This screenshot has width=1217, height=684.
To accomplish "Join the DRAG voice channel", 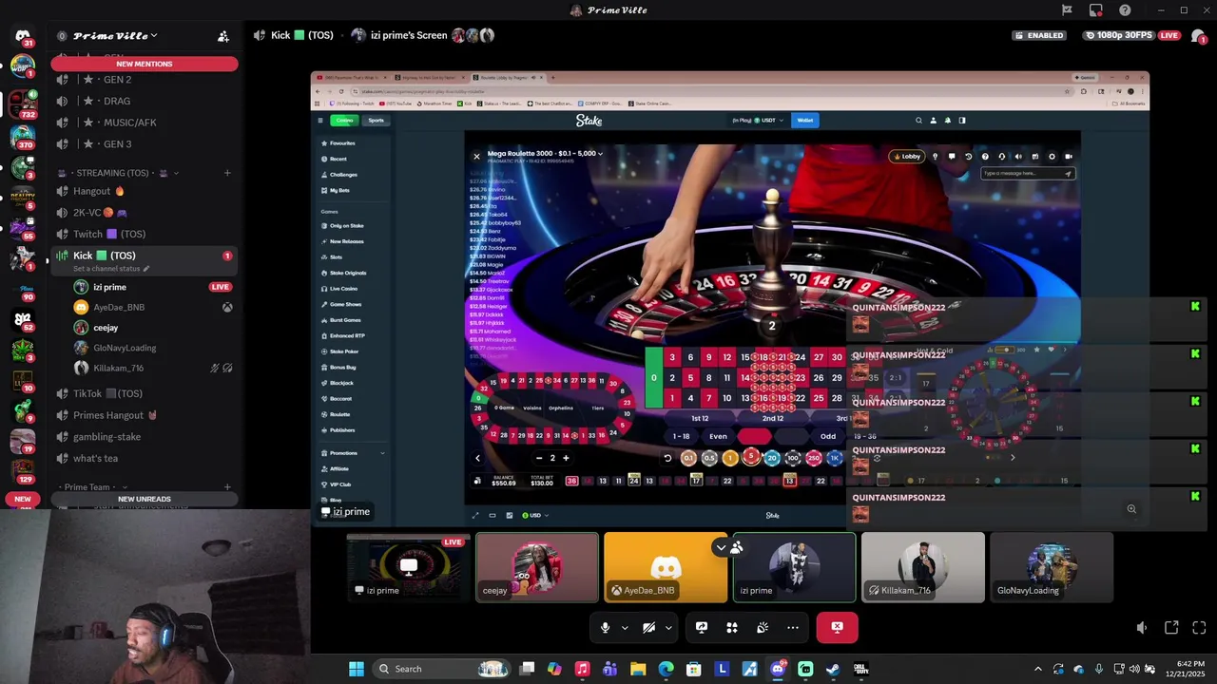I will click(x=145, y=101).
